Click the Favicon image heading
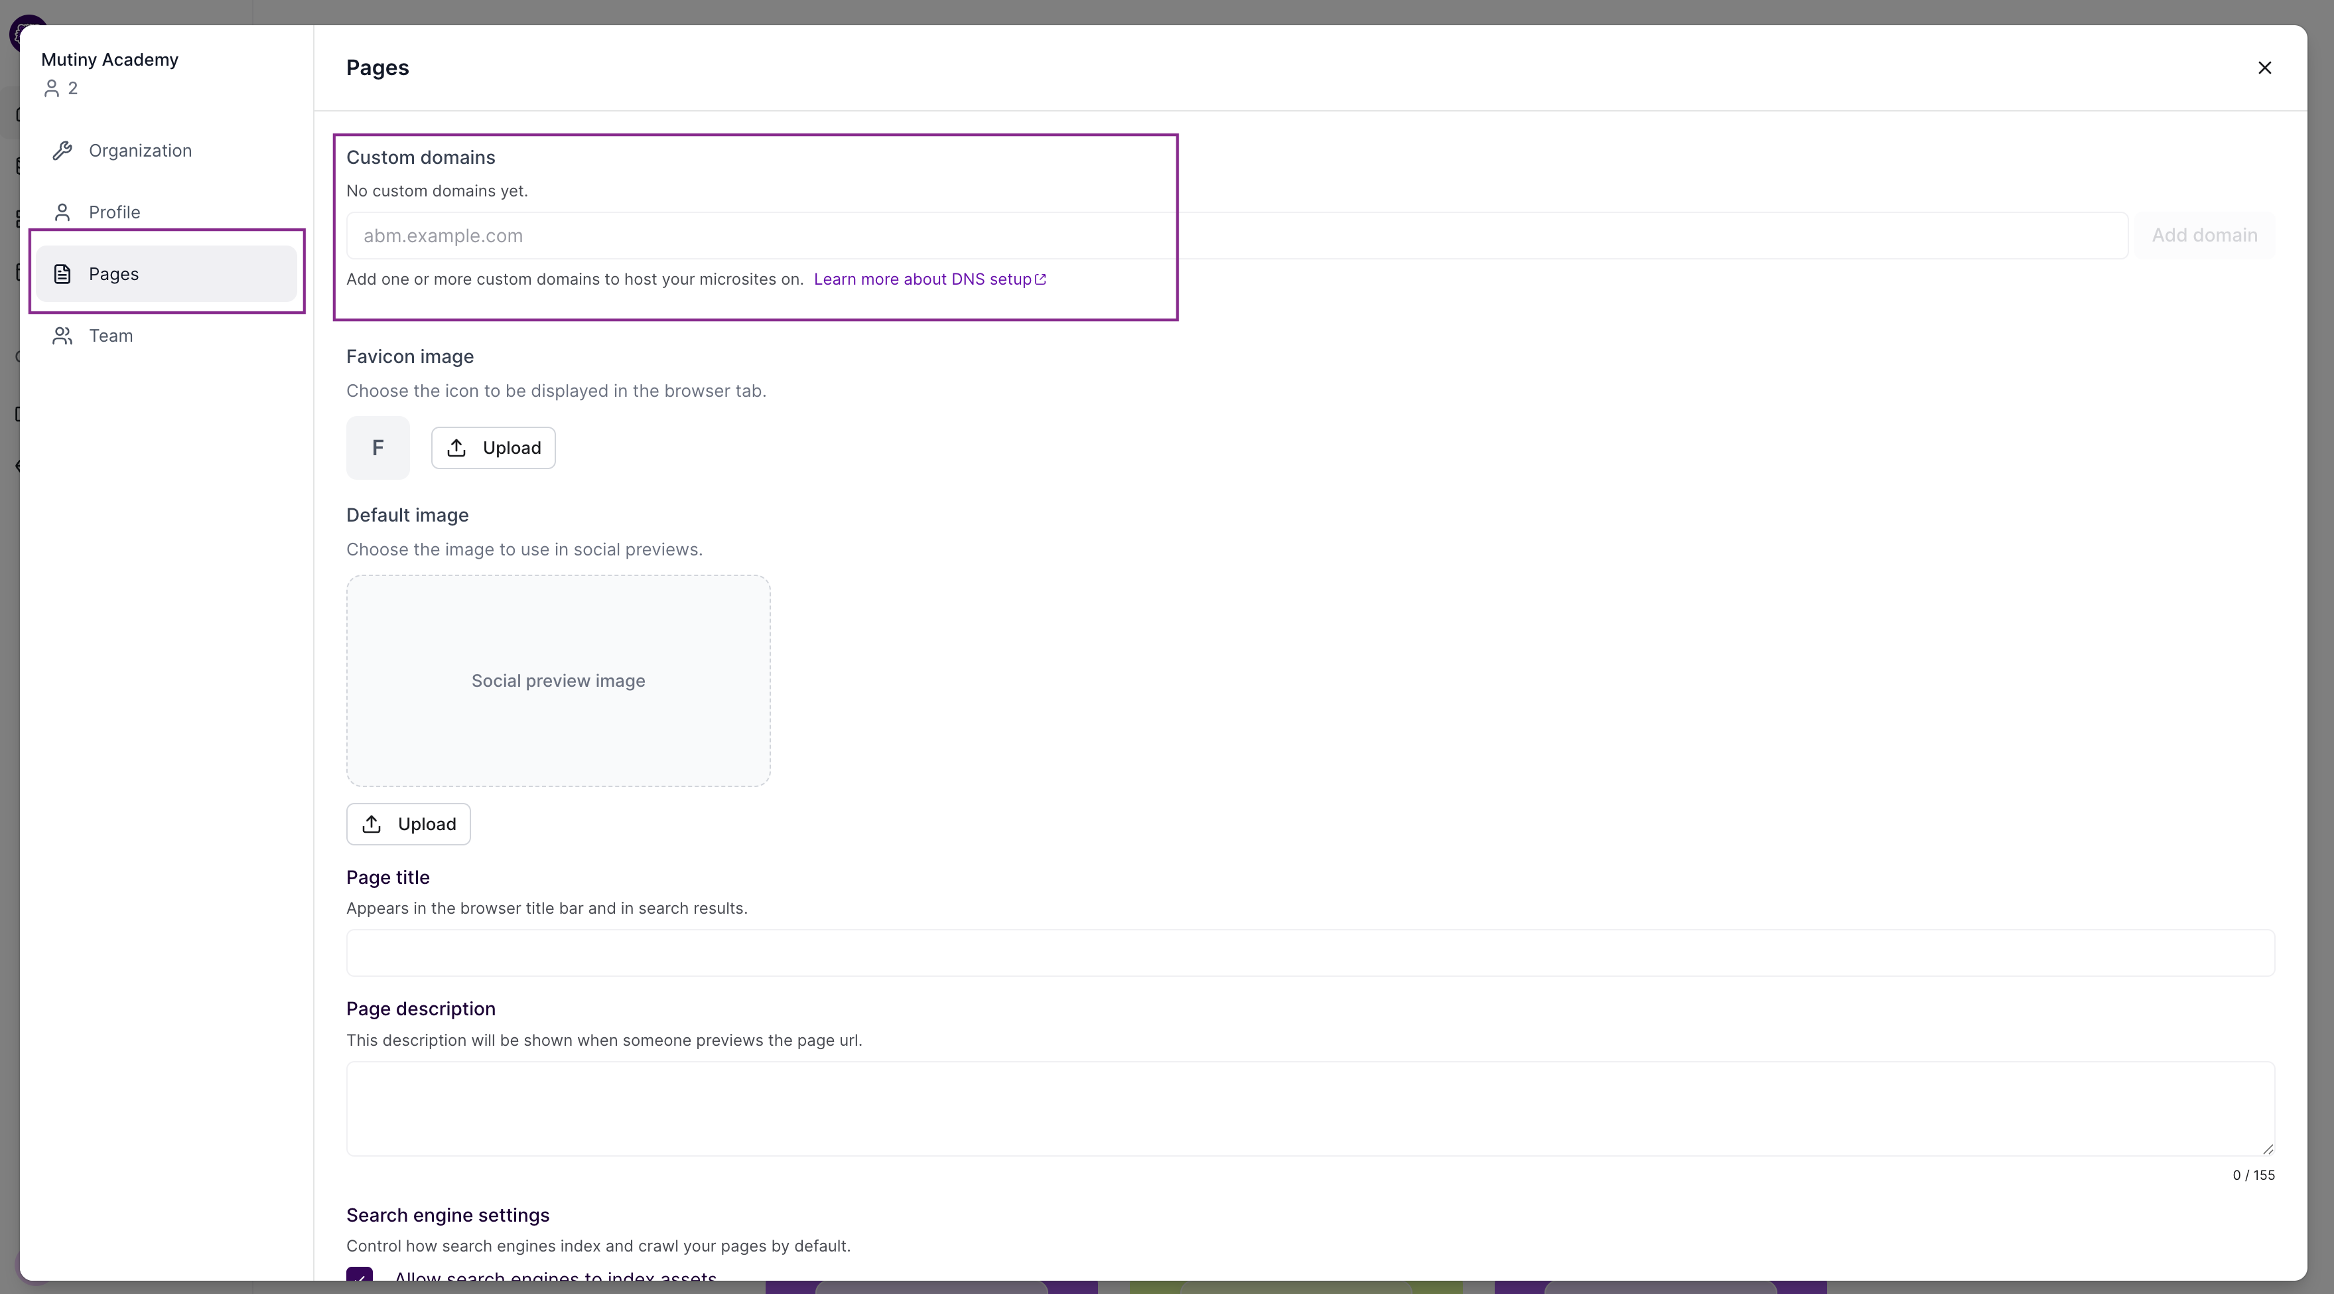 click(x=409, y=357)
